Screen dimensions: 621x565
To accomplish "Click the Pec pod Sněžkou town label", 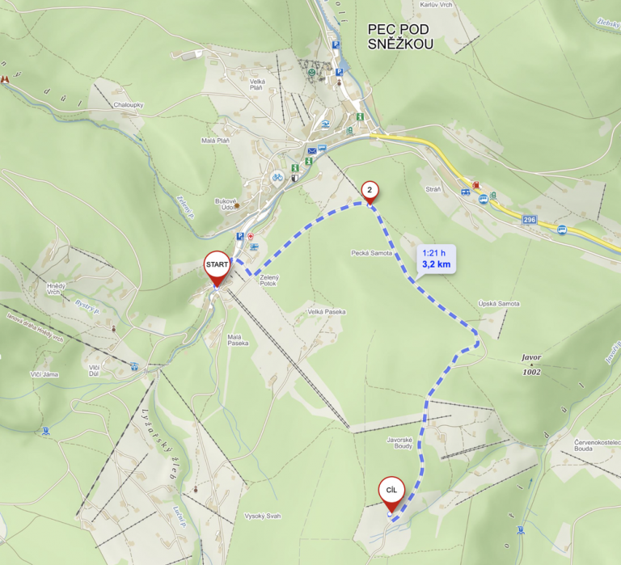I will pos(400,36).
